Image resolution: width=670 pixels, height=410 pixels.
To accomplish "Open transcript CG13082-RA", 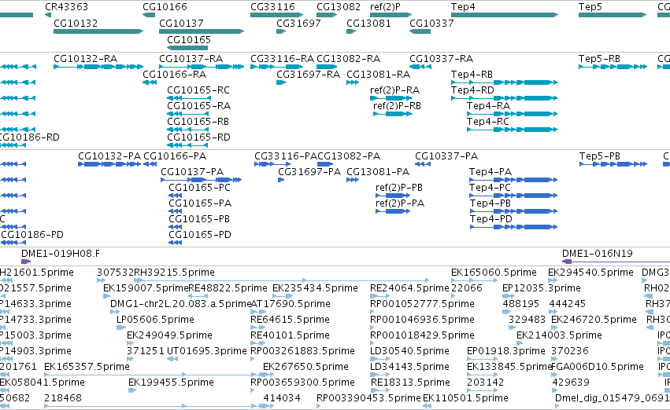I will click(x=348, y=58).
